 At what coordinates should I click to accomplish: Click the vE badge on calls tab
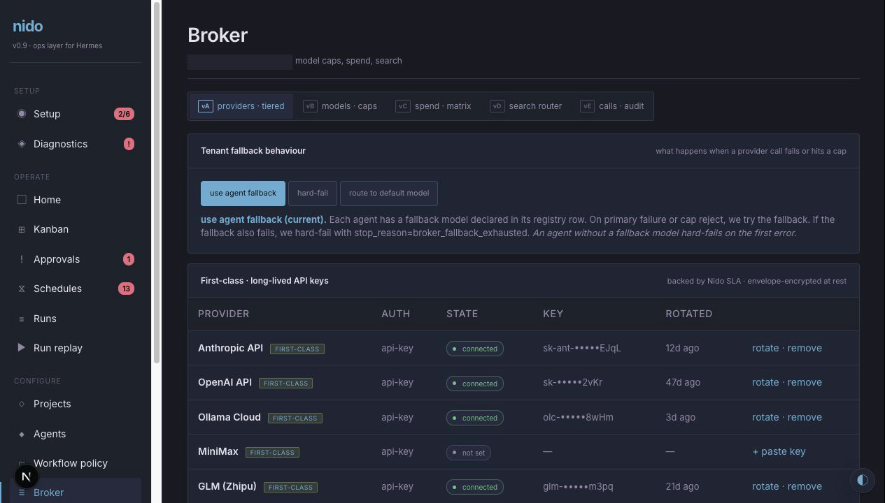(587, 106)
